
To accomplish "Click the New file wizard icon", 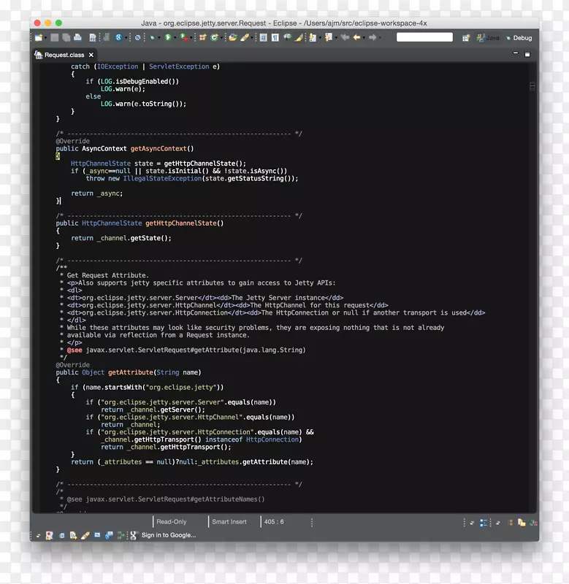I will [x=38, y=37].
